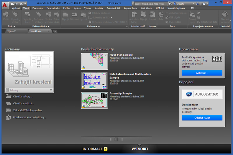Click the Oříznout reference icon
This screenshot has height=155, width=233.
click(x=74, y=15)
